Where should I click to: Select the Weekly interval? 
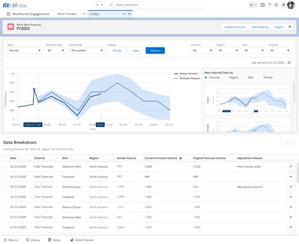(155, 50)
